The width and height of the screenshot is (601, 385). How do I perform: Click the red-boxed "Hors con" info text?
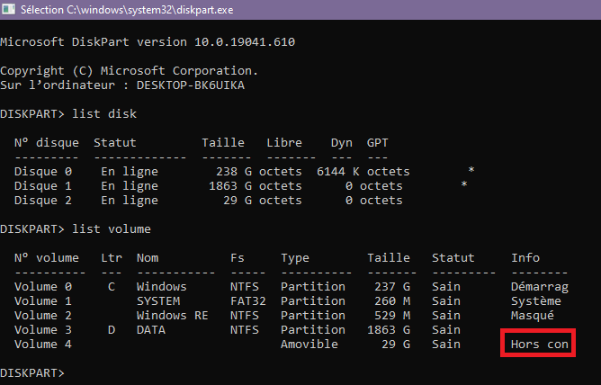tap(539, 345)
